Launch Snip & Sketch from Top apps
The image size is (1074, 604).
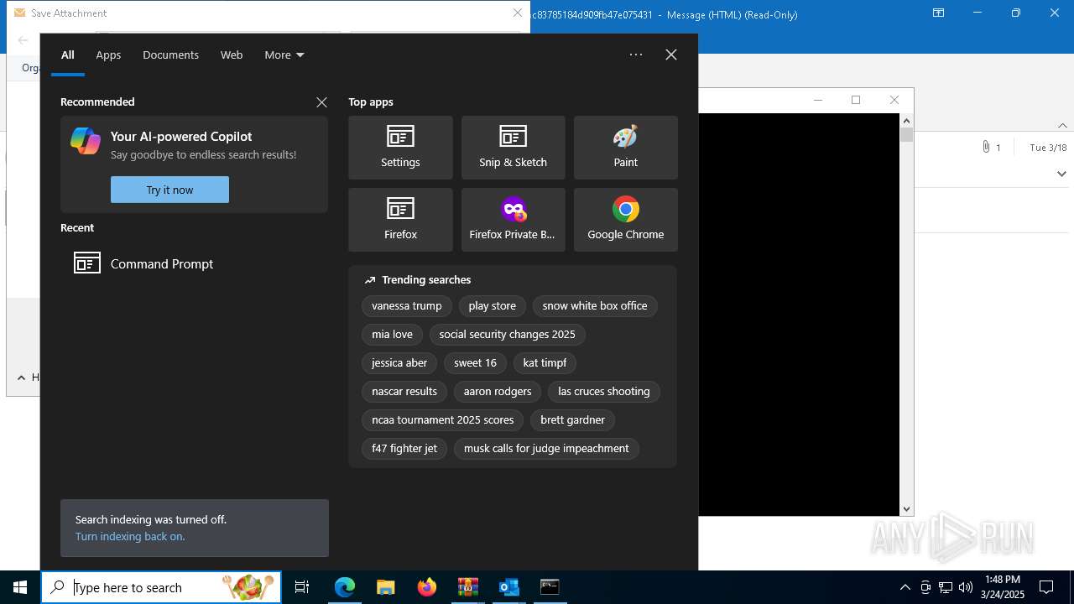click(x=513, y=148)
